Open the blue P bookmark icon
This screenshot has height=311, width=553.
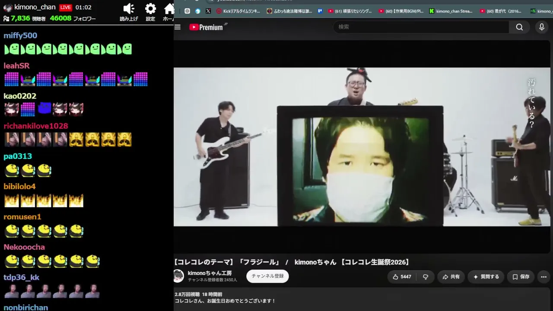[x=320, y=11]
